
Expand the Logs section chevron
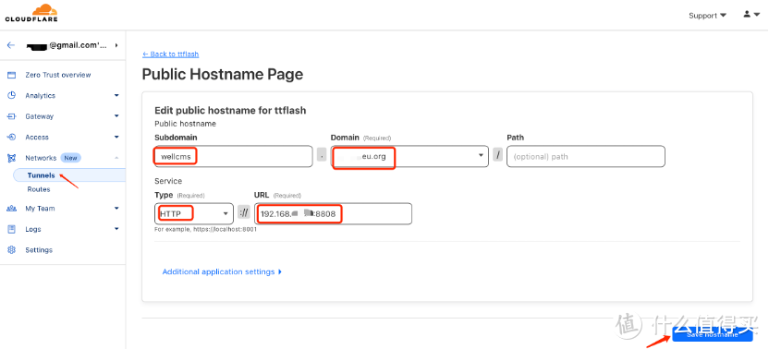(116, 229)
